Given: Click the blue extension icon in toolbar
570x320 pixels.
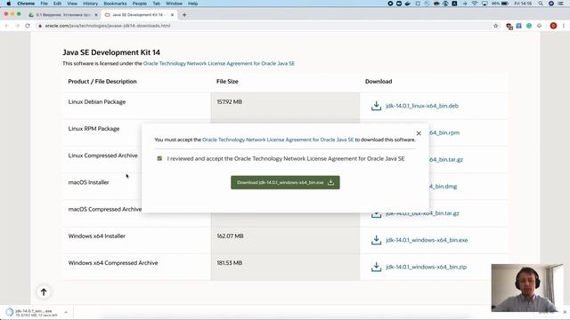Looking at the screenshot, I should pos(518,26).
